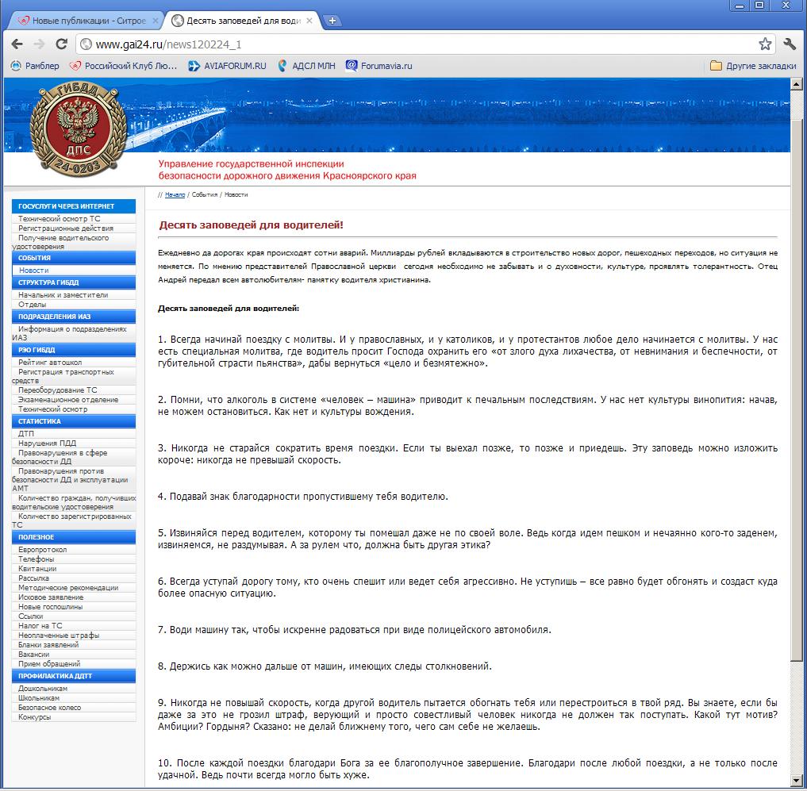Open the 'Школьникам' link
The height and width of the screenshot is (791, 807).
(39, 698)
